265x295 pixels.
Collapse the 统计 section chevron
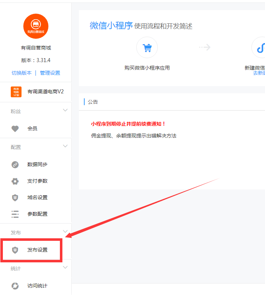coord(65,267)
